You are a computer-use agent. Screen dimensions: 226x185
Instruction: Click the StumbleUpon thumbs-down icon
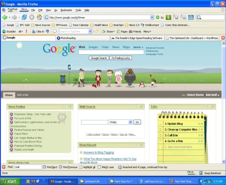coord(47,31)
